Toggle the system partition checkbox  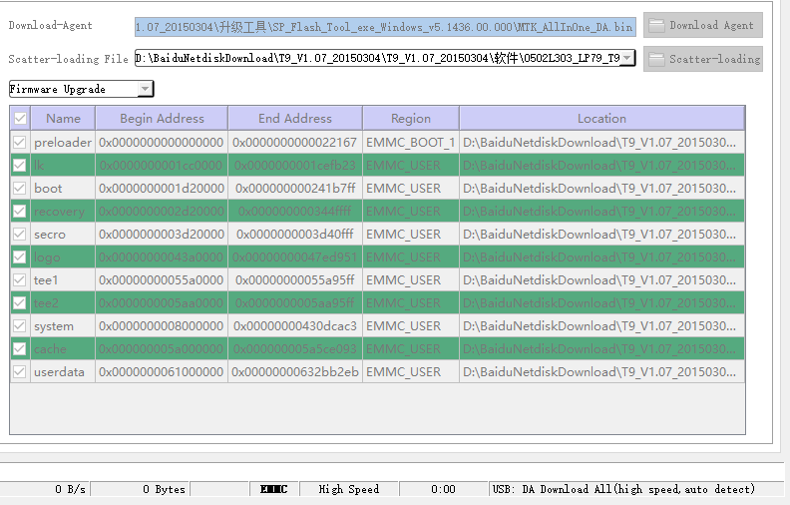20,326
